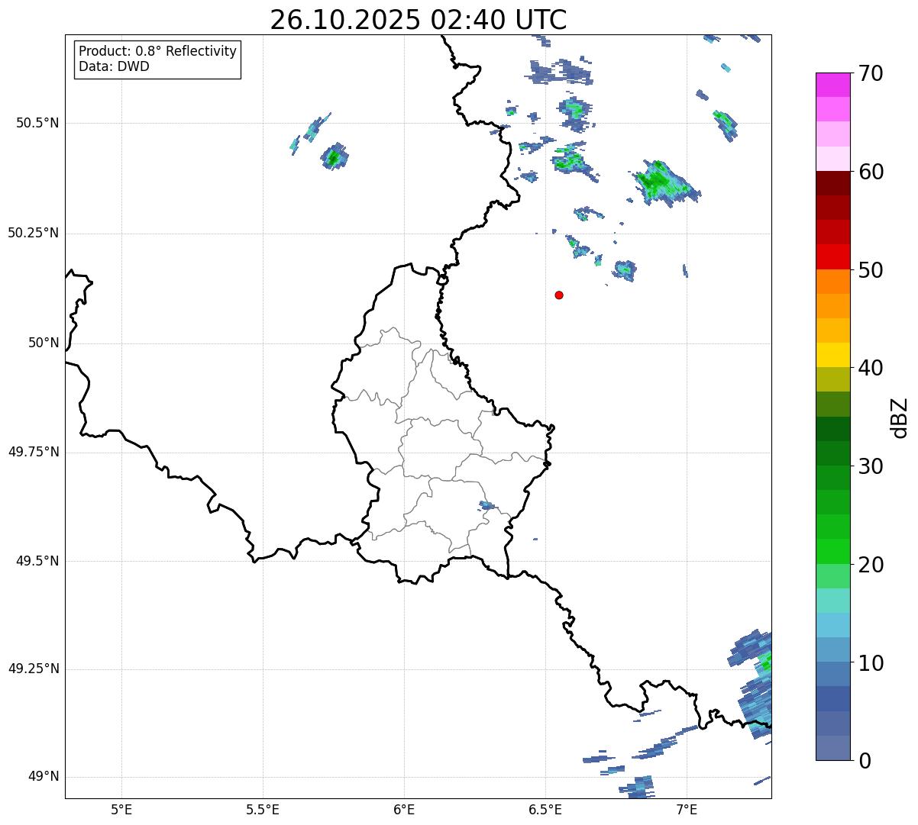The height and width of the screenshot is (825, 918).
Task: Click the plot title '26.10.2025 02:40 UTC'
Action: coord(419,20)
